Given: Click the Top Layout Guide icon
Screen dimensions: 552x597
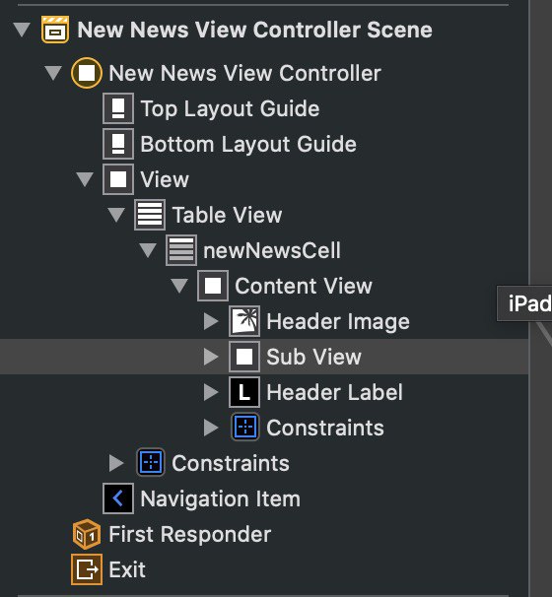Looking at the screenshot, I should (x=118, y=108).
